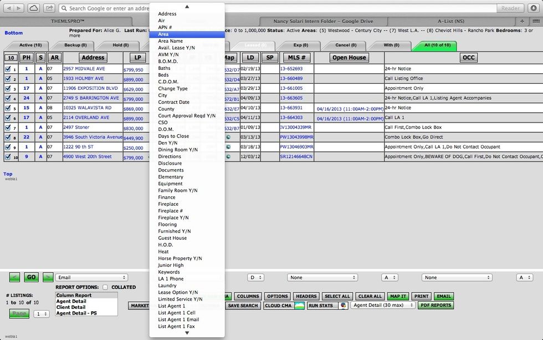
Task: Click the magnifier icon in the address bar
Action: (x=64, y=8)
